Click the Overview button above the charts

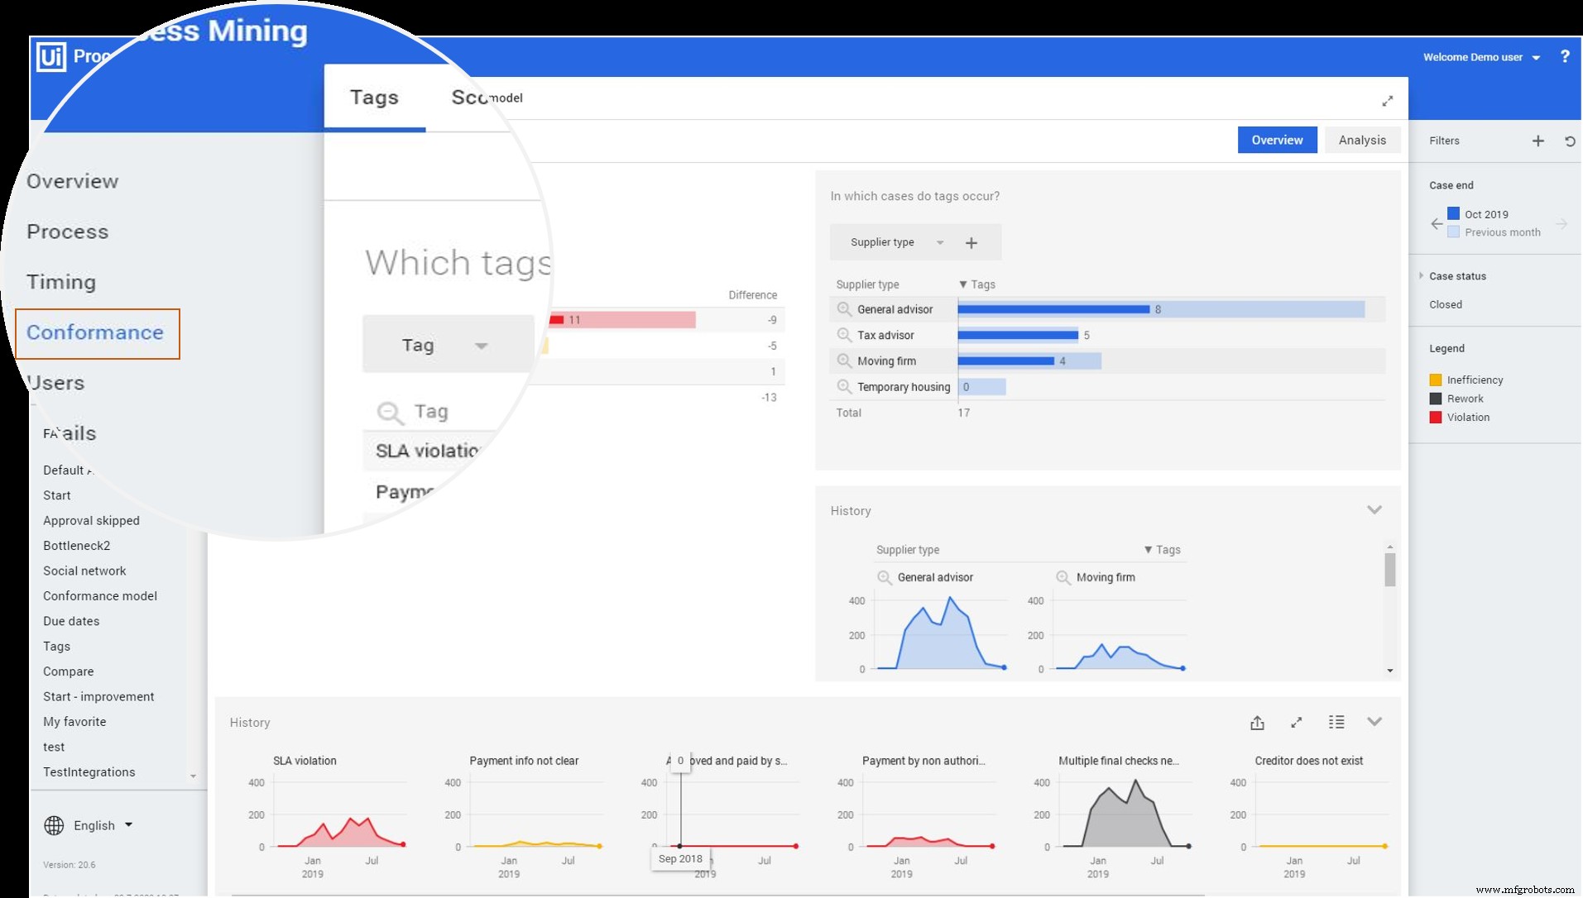(x=1276, y=139)
